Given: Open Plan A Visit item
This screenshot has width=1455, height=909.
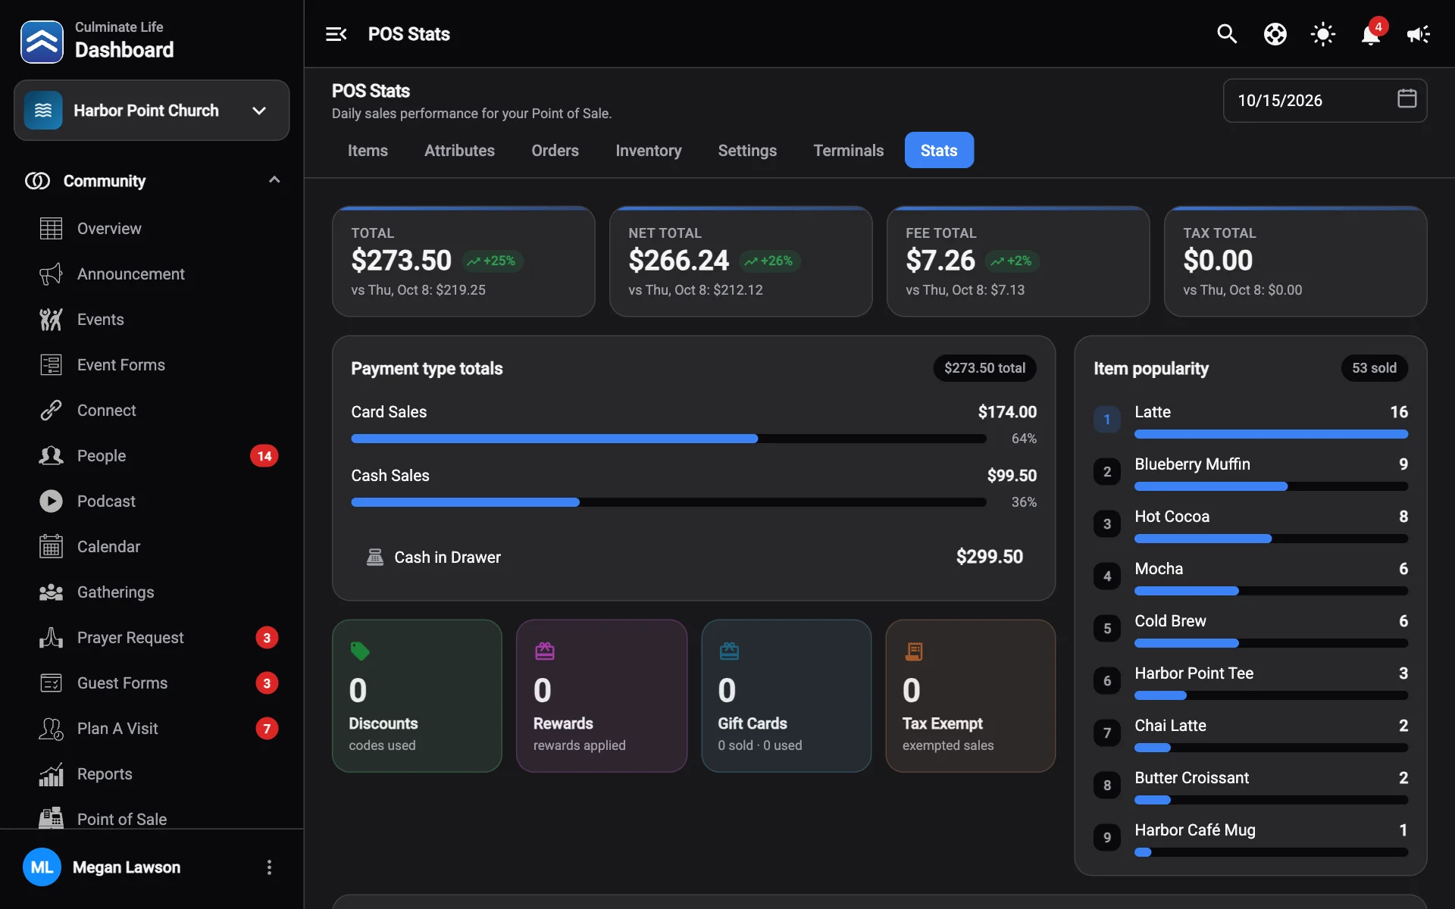Looking at the screenshot, I should tap(152, 729).
